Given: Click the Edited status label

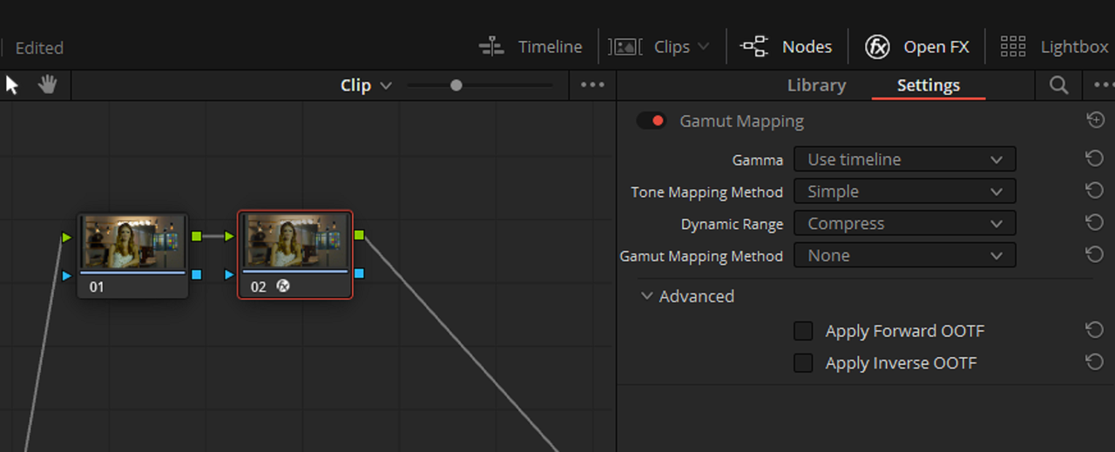Looking at the screenshot, I should pos(39,48).
